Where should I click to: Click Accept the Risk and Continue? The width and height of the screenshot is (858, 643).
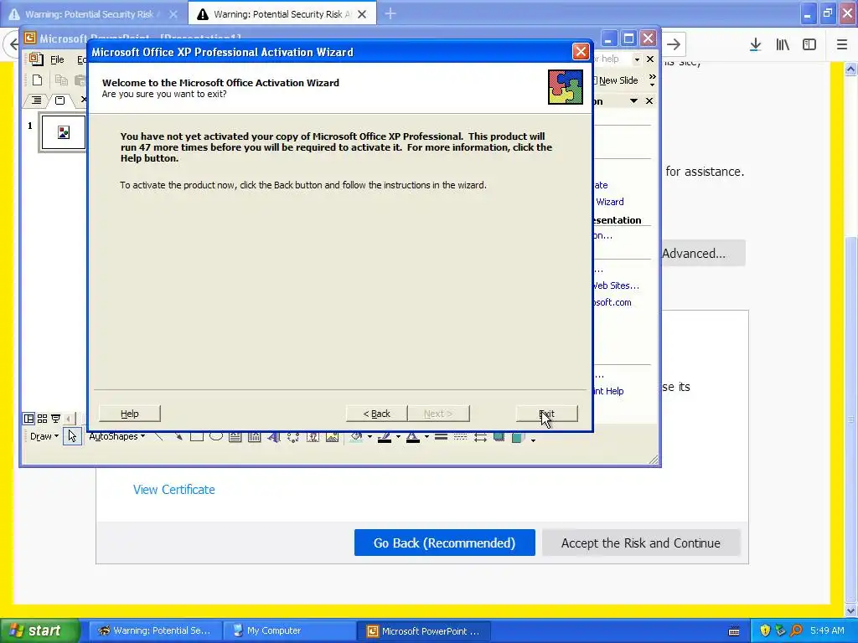pos(641,543)
